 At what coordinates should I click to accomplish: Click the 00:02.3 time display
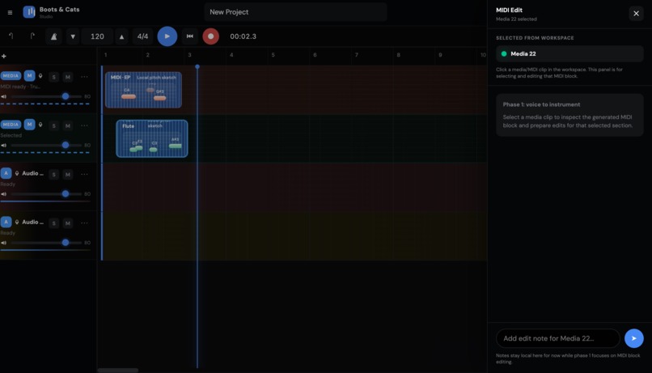coord(243,36)
